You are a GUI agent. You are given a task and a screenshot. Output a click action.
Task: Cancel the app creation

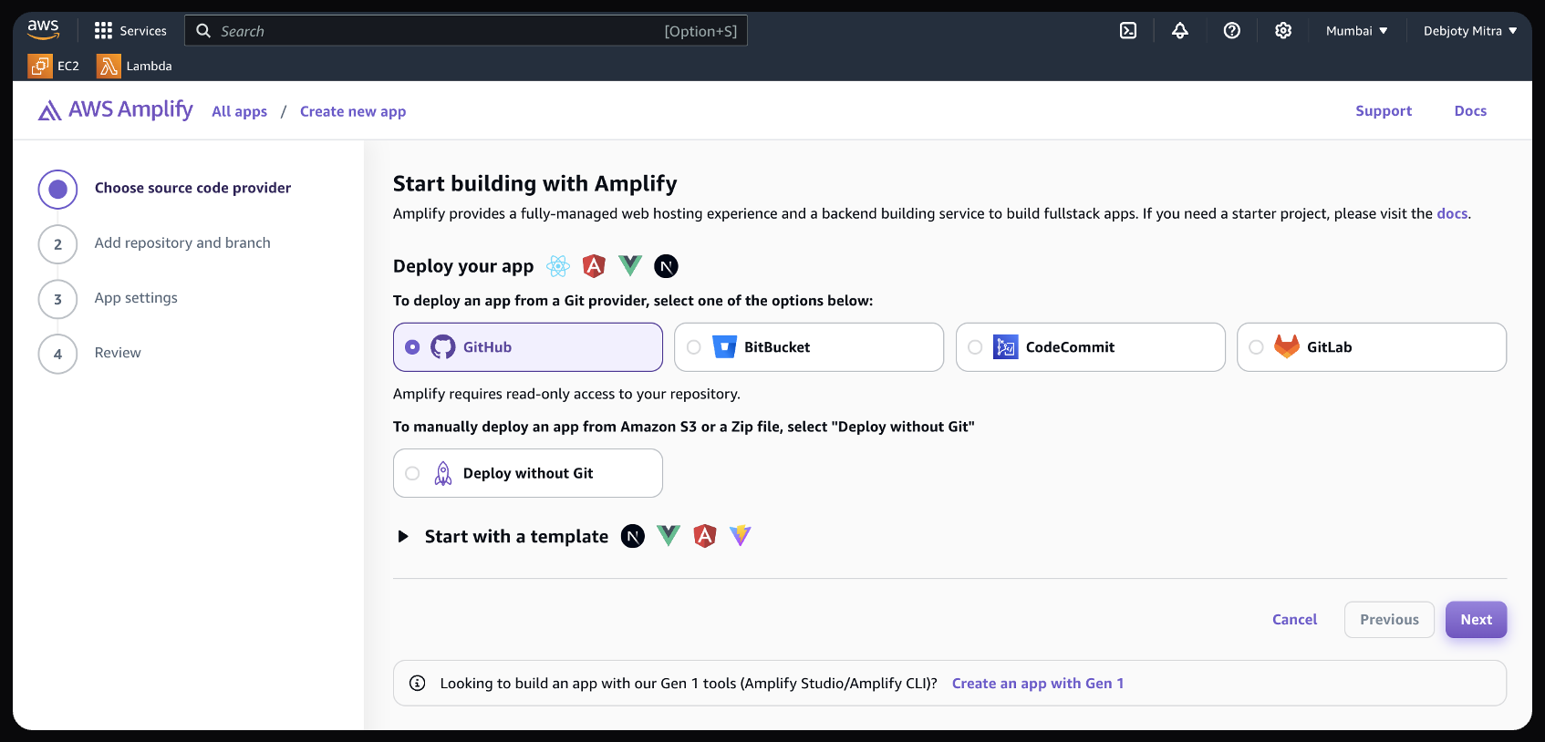1295,620
